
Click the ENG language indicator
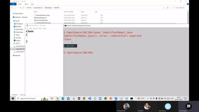tap(172, 98)
